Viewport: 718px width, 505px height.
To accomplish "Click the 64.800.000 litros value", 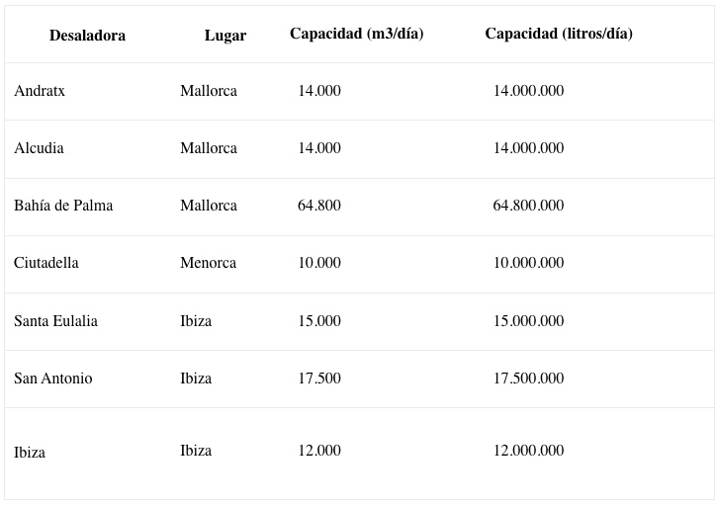I will click(x=528, y=206).
